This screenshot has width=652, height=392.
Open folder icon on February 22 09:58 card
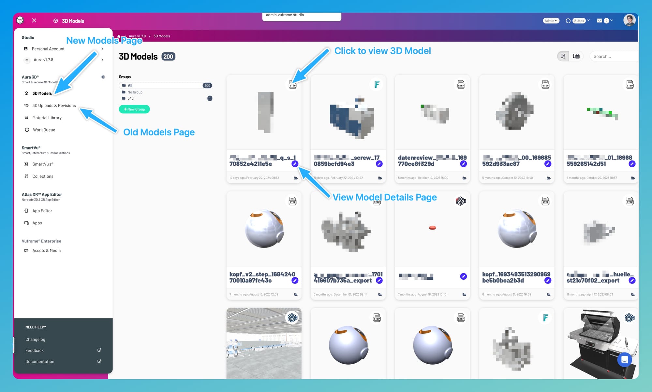pyautogui.click(x=296, y=178)
